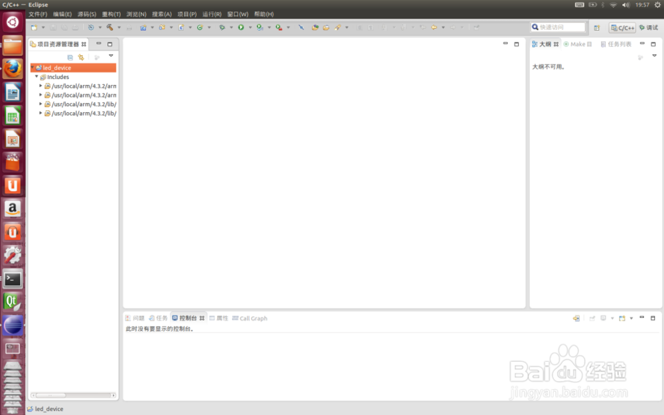Expand the second /usr/local/arm/4.3.2/arm entry
The height and width of the screenshot is (415, 664).
pyautogui.click(x=41, y=95)
